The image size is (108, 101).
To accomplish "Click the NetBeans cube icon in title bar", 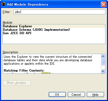I will tap(4, 4).
